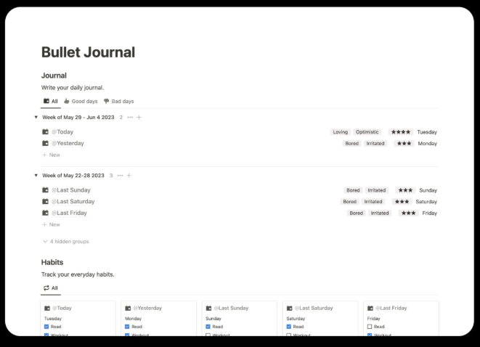Click the Friday label on @Last Friday journal row
The width and height of the screenshot is (480, 347).
[429, 213]
